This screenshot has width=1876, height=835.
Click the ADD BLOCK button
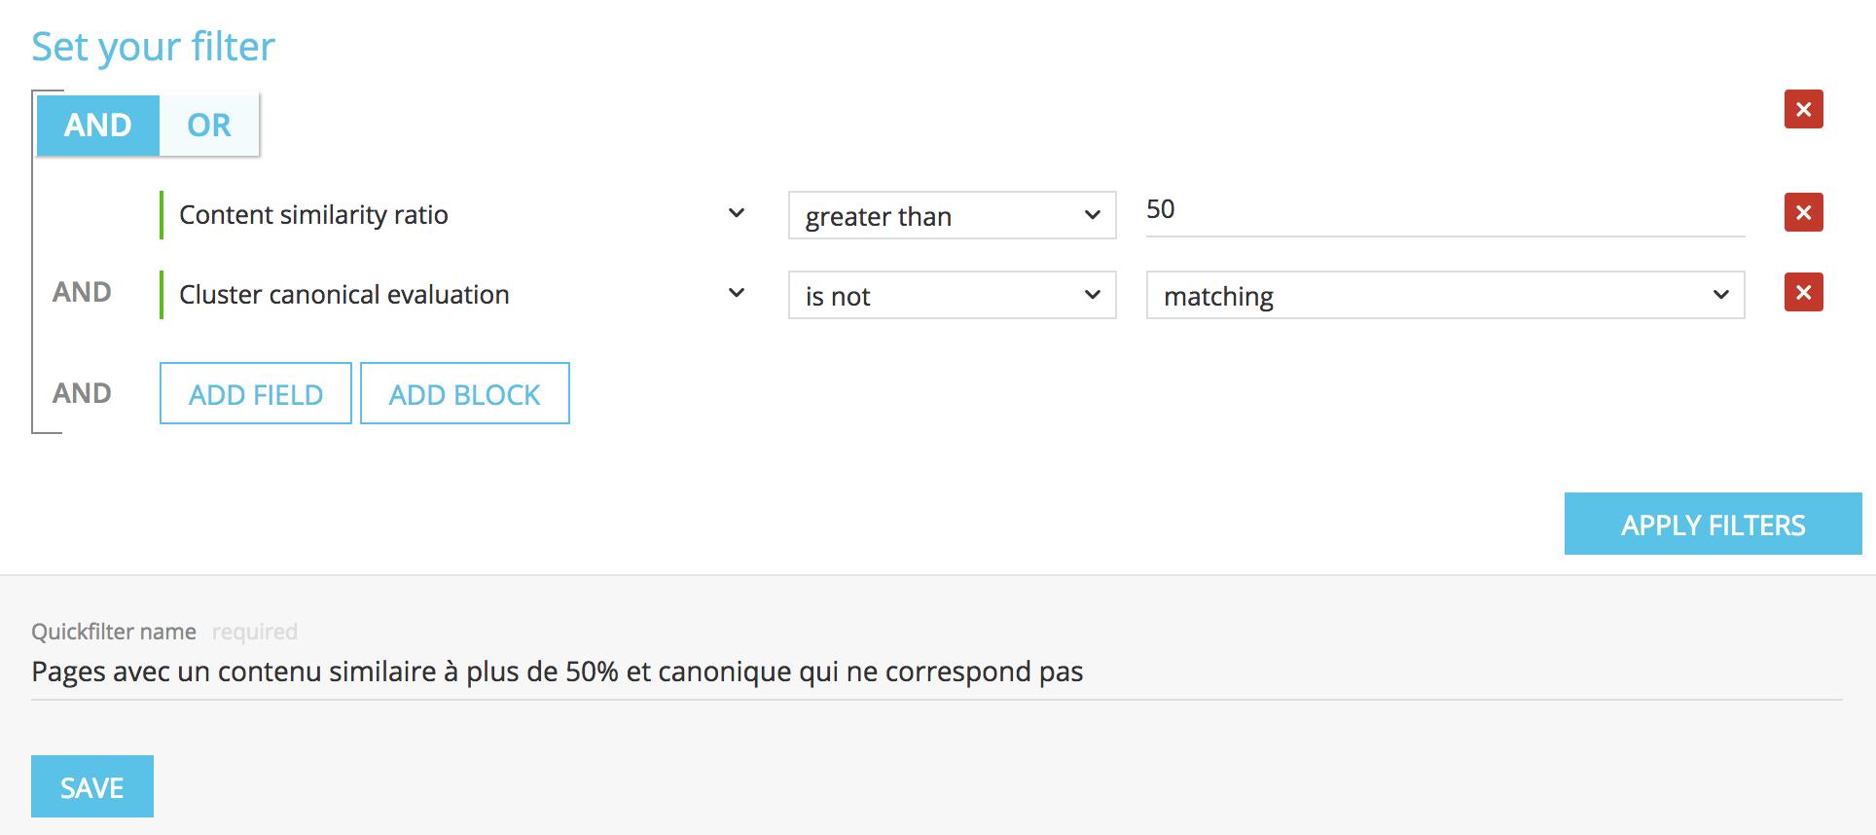point(464,393)
